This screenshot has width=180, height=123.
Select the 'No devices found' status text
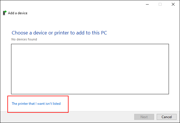pos(24,39)
